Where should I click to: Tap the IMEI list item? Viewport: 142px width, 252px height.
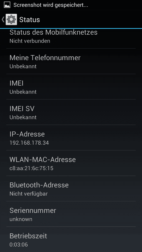pos(71,87)
